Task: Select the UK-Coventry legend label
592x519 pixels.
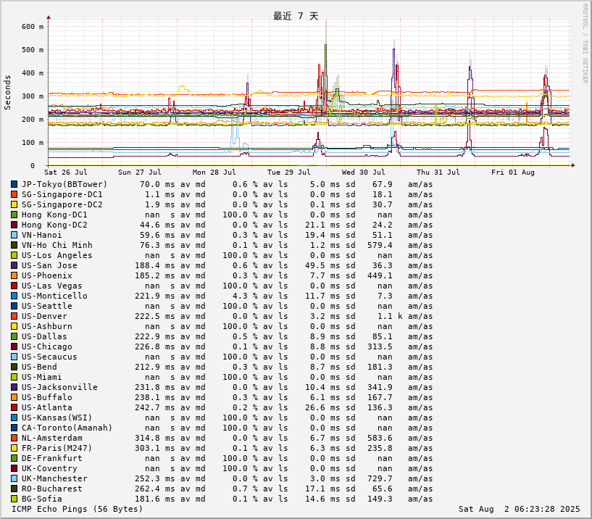Action: 49,469
